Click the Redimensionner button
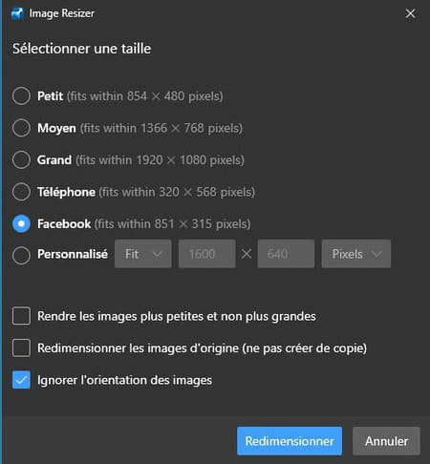430x464 pixels. (290, 441)
